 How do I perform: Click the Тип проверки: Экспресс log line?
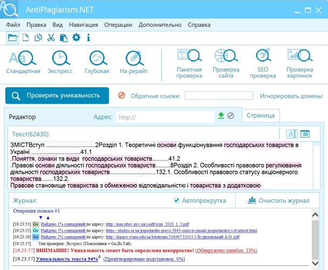click(x=85, y=244)
